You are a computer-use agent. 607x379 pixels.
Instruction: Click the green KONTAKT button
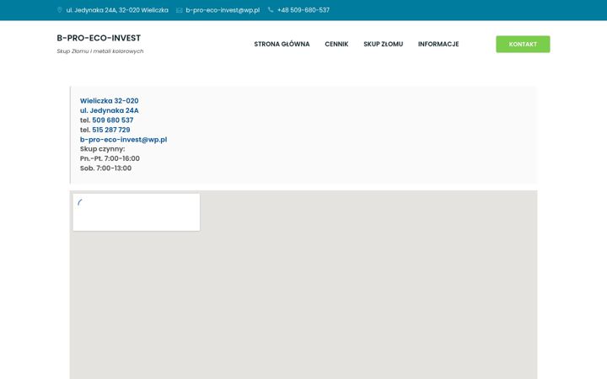pos(523,44)
